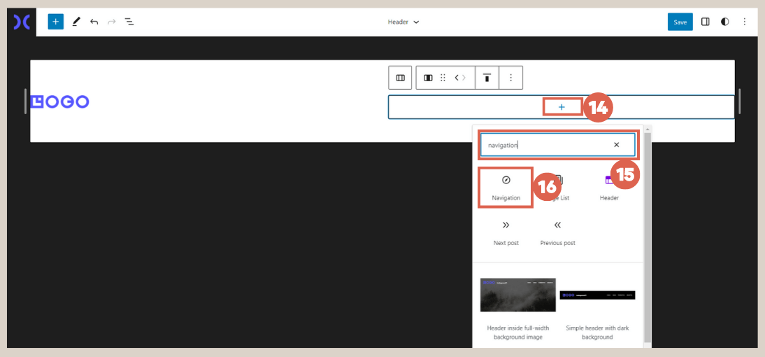The width and height of the screenshot is (765, 357).
Task: Open the List View icon
Action: (x=129, y=22)
